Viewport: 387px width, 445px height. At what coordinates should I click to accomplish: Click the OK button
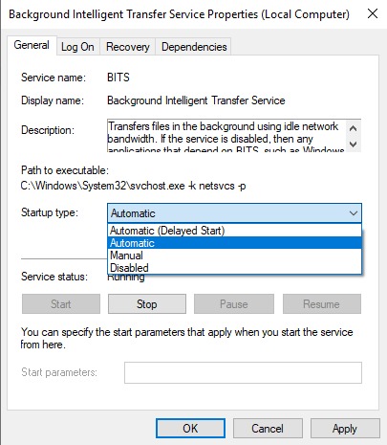[190, 428]
